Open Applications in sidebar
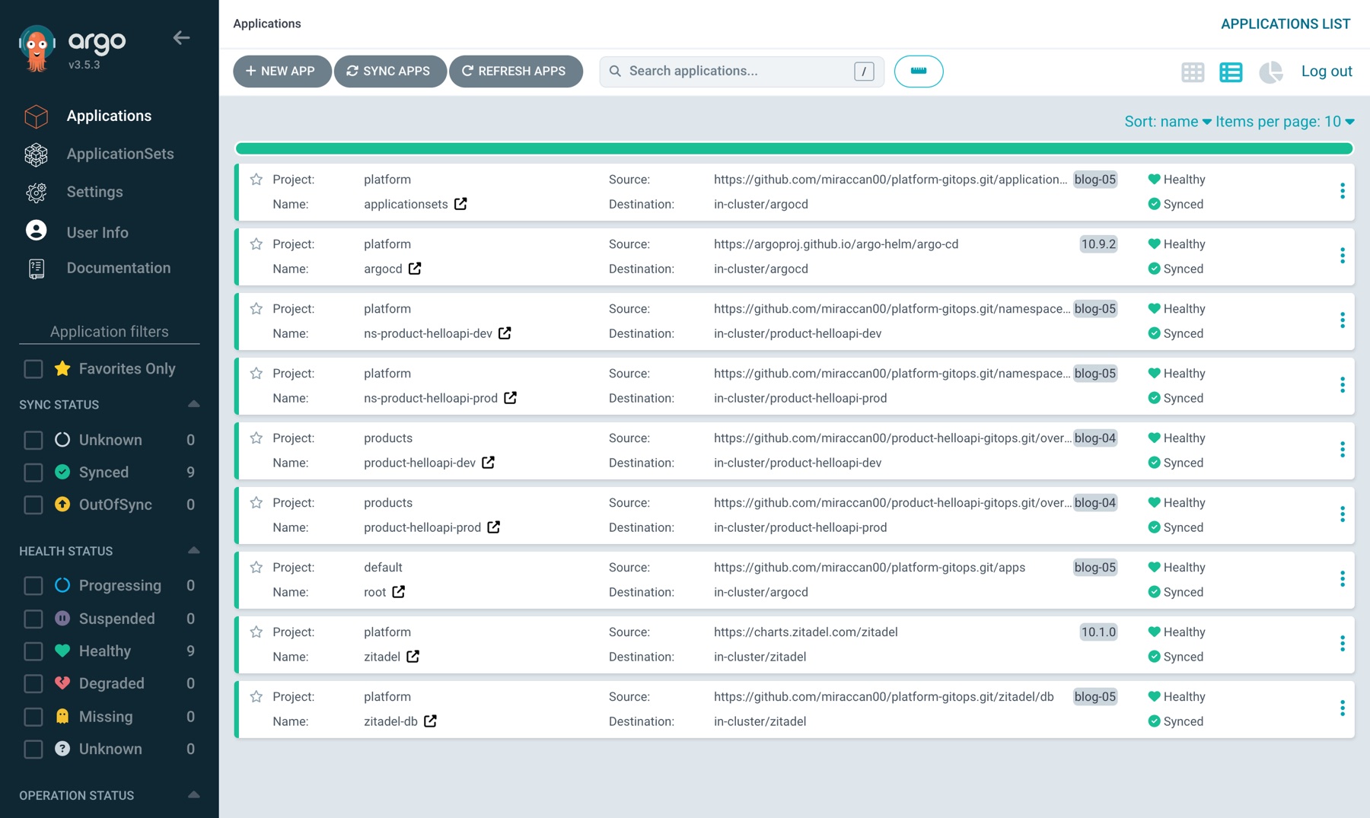The width and height of the screenshot is (1370, 818). point(109,116)
